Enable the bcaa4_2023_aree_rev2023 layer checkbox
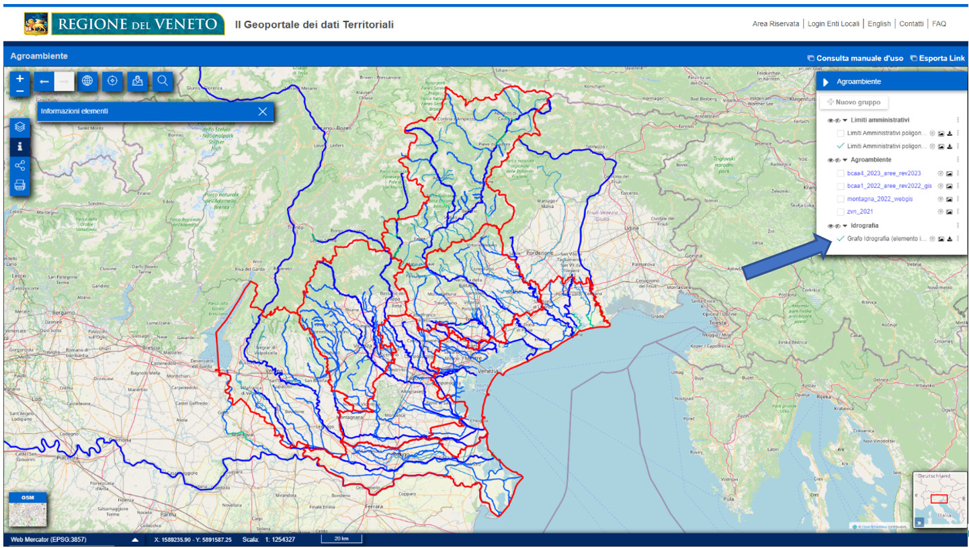The image size is (969, 548). pyautogui.click(x=841, y=173)
